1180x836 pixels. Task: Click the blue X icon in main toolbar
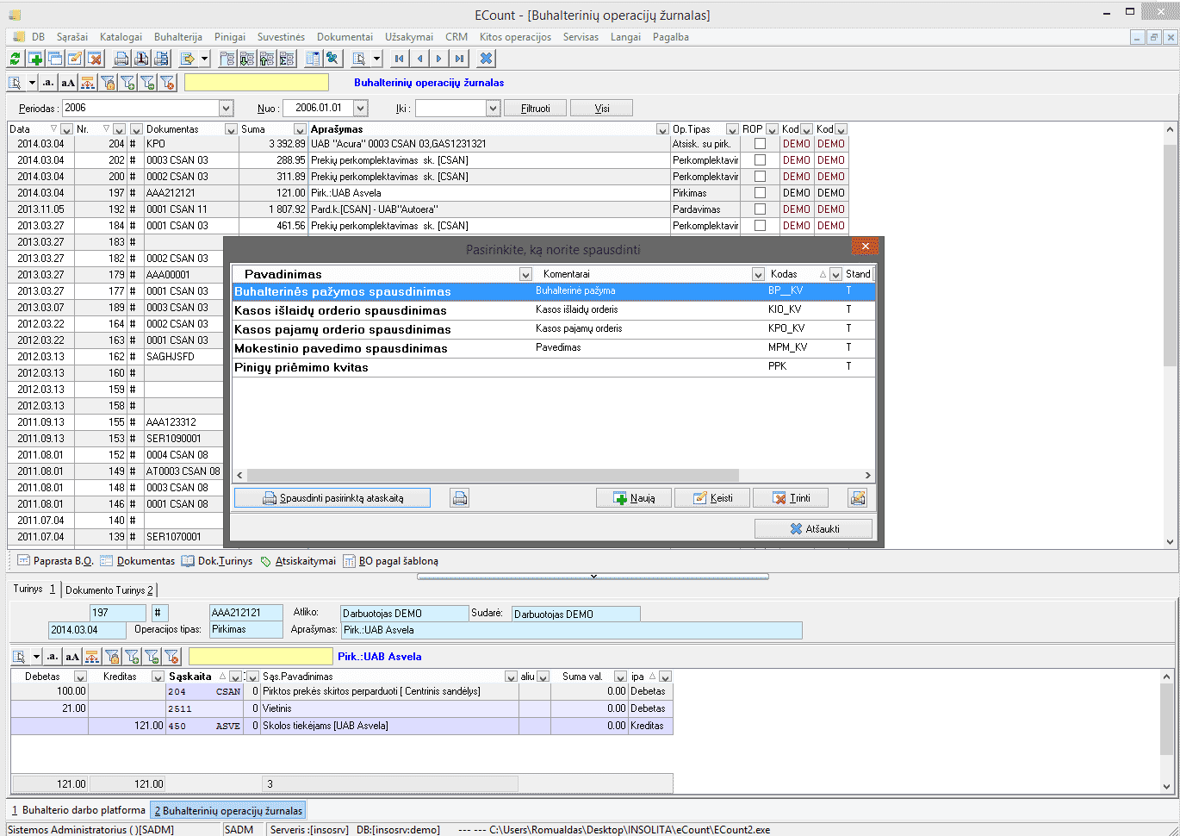tap(487, 59)
